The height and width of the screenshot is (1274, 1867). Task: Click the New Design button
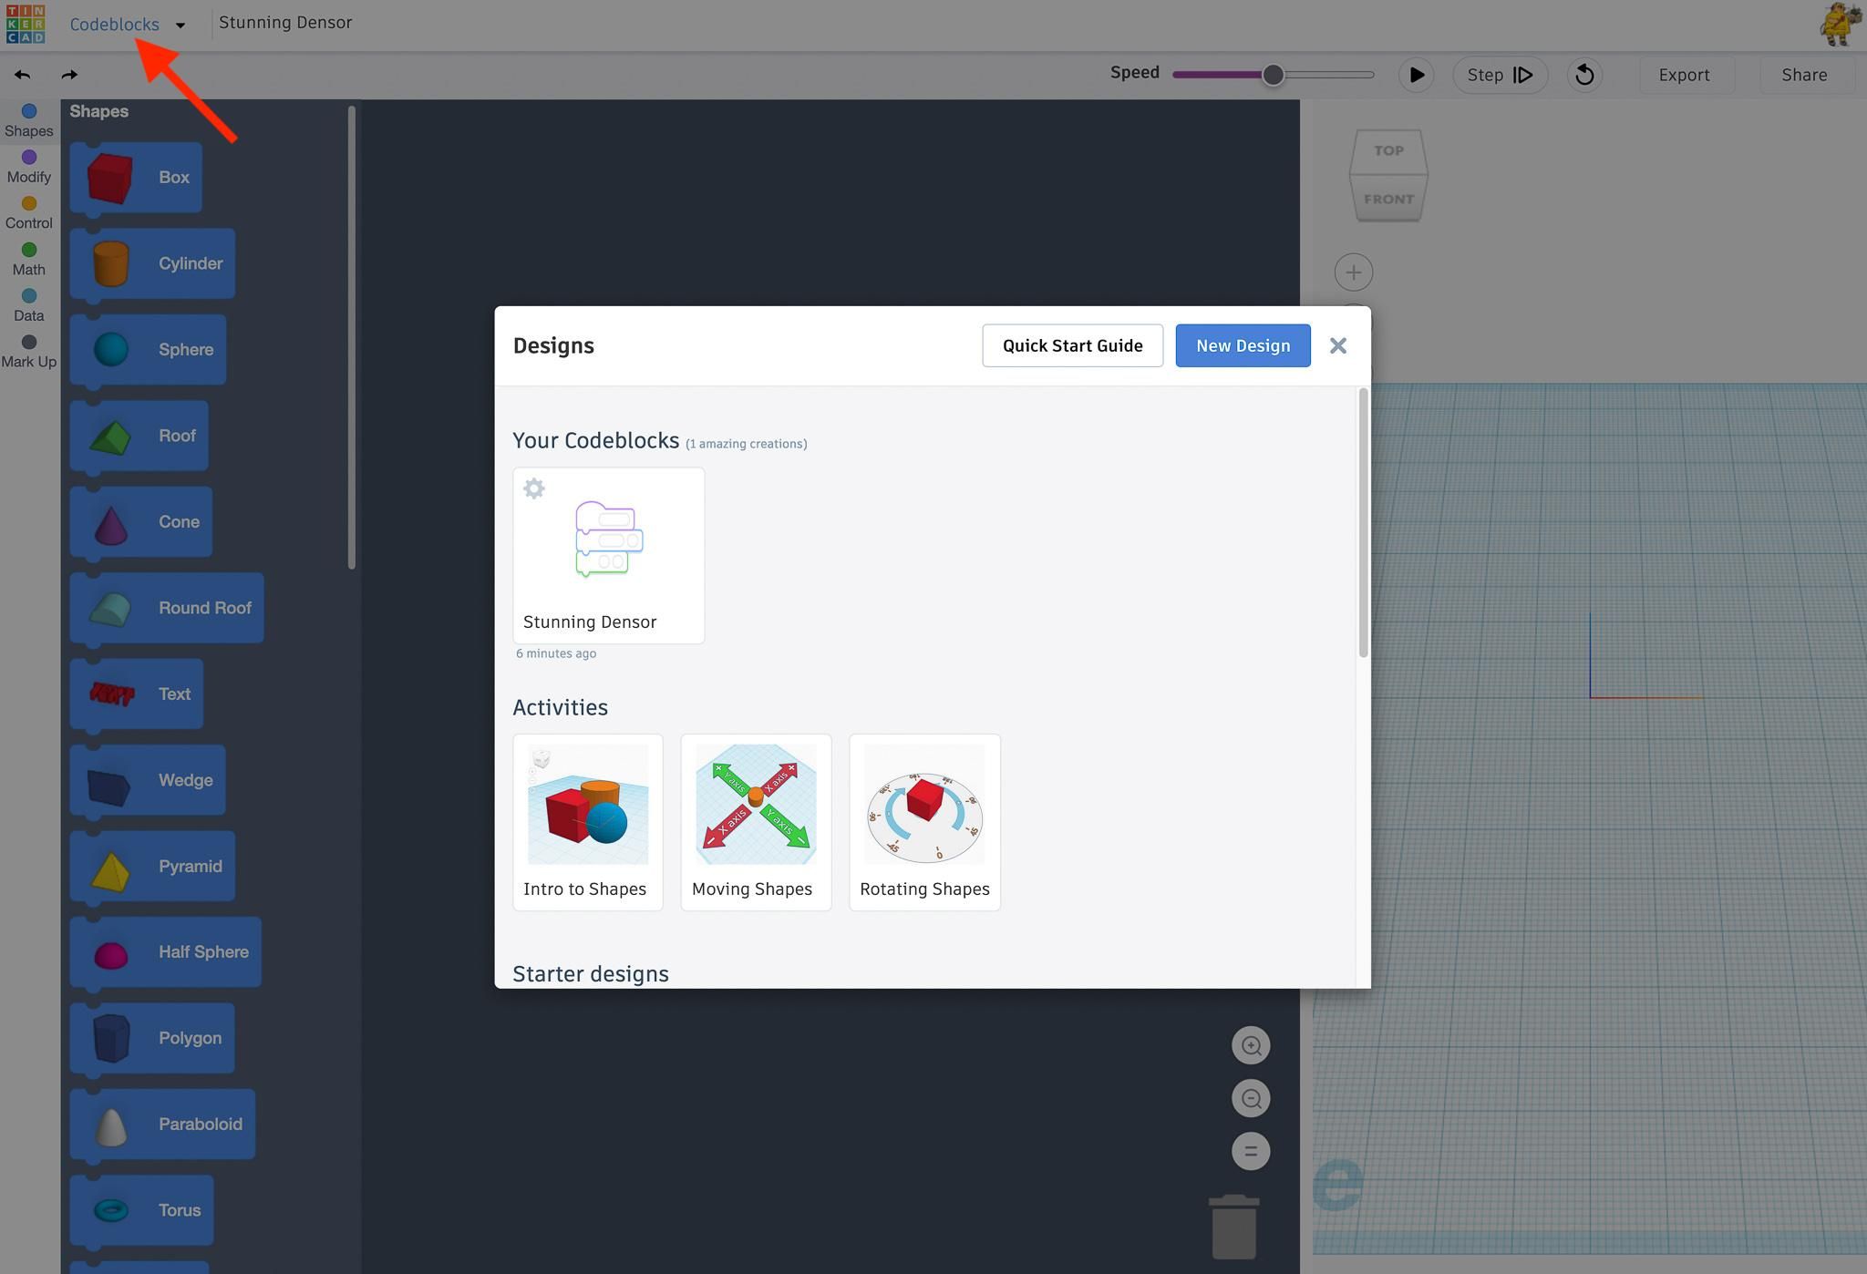1243,345
